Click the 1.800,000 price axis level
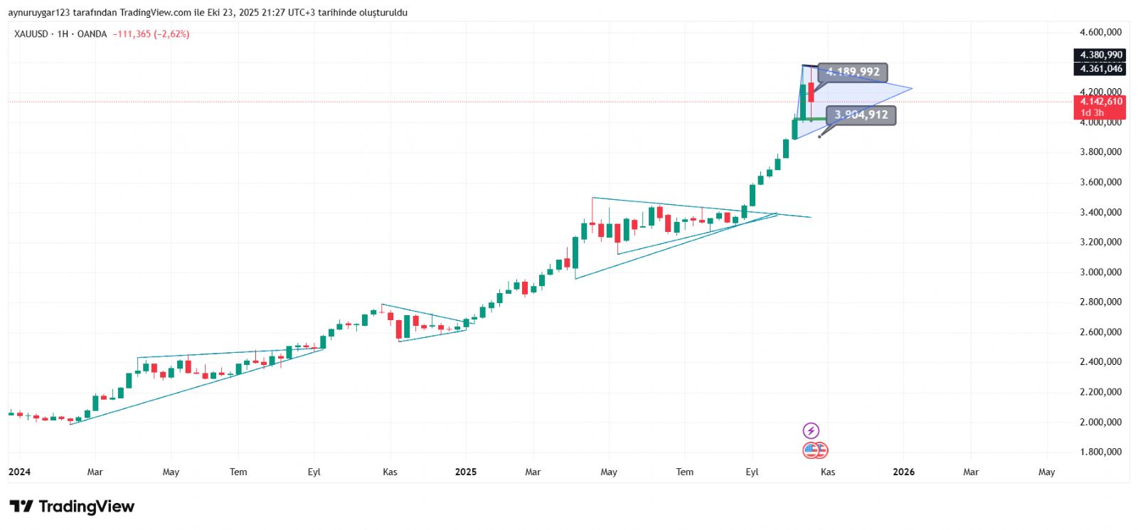The height and width of the screenshot is (530, 1138). point(1100,452)
